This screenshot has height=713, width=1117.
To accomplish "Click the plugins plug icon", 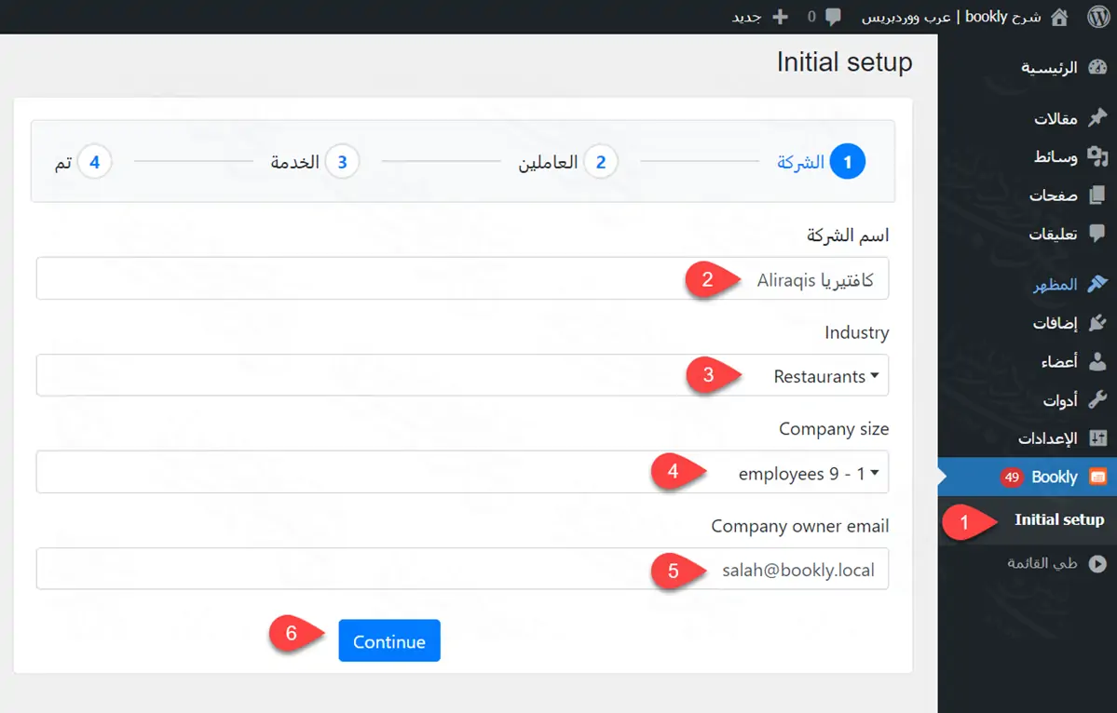I will coord(1097,323).
